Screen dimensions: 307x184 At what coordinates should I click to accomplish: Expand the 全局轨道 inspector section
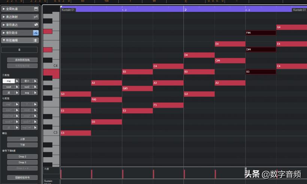pyautogui.click(x=4, y=9)
